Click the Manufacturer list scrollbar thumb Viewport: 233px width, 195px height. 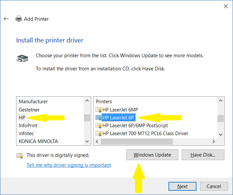87,118
